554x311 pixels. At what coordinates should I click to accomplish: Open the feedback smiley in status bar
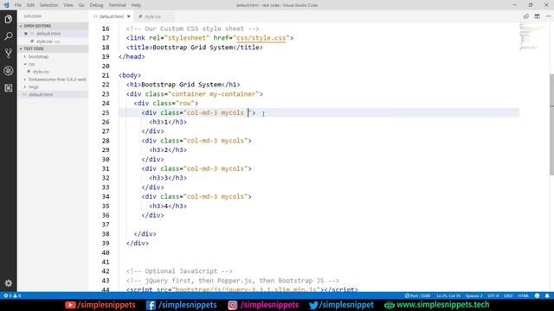click(537, 295)
